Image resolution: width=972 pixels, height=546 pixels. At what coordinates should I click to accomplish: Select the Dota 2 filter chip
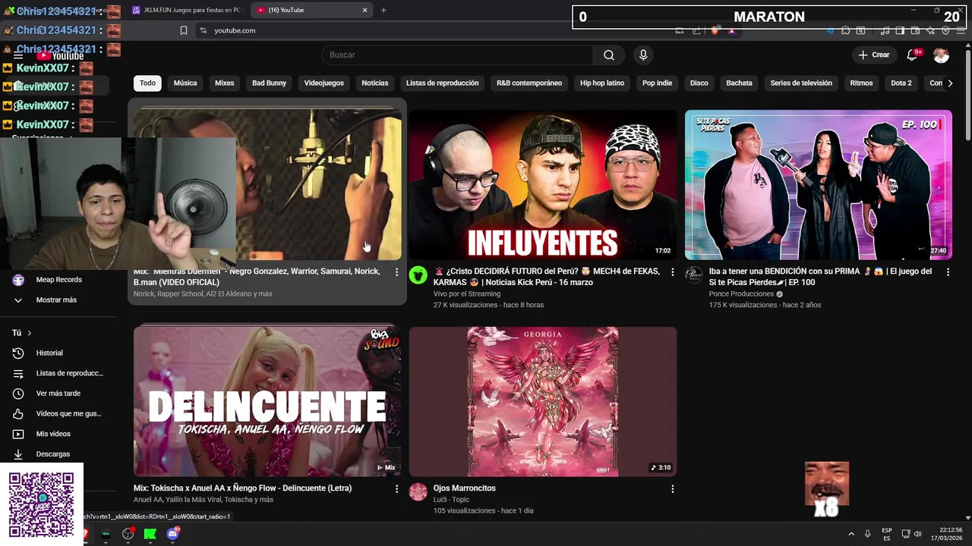click(901, 83)
